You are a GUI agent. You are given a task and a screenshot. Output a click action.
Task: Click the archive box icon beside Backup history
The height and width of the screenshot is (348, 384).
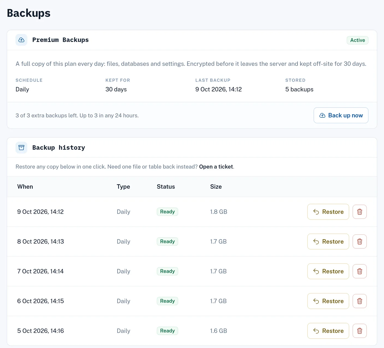tap(21, 148)
